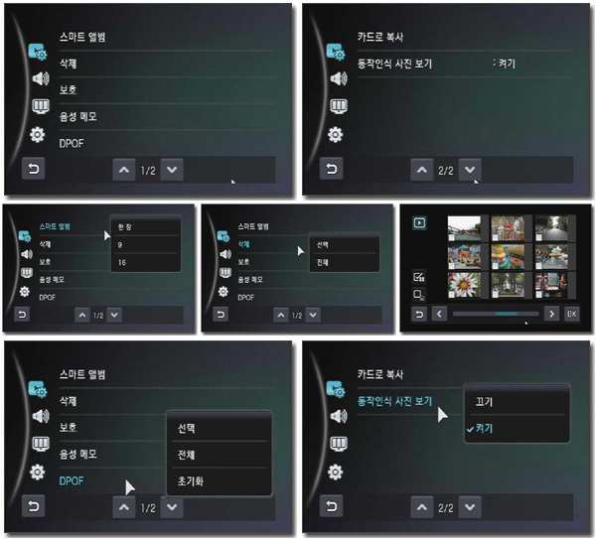Tick the checkbox on the cartoon sombrero photo
Viewport: 596px width, 542px height.
click(495, 266)
